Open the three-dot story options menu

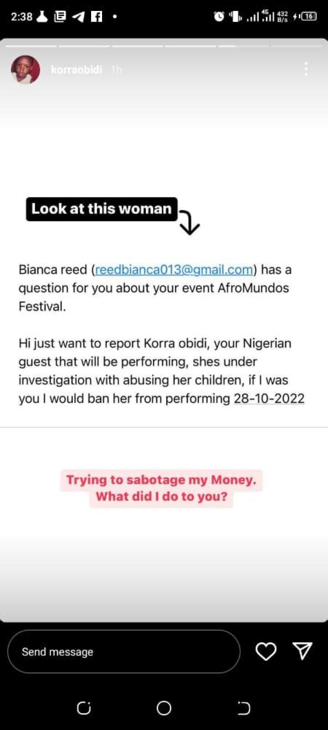click(306, 69)
